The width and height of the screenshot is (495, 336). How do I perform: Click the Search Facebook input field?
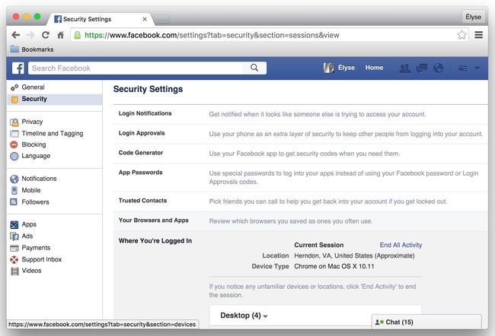137,68
